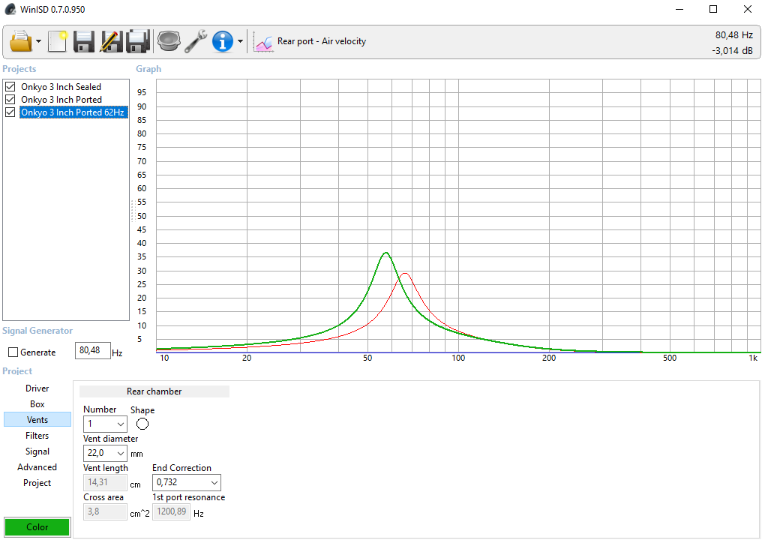
Task: Click the green Color button
Action: [x=37, y=527]
